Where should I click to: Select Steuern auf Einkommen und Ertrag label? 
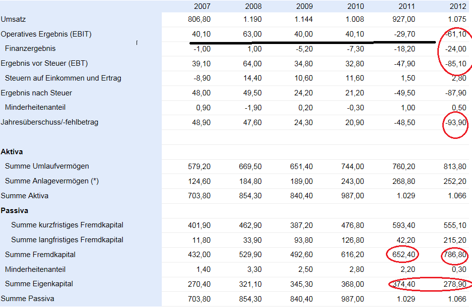(63, 78)
